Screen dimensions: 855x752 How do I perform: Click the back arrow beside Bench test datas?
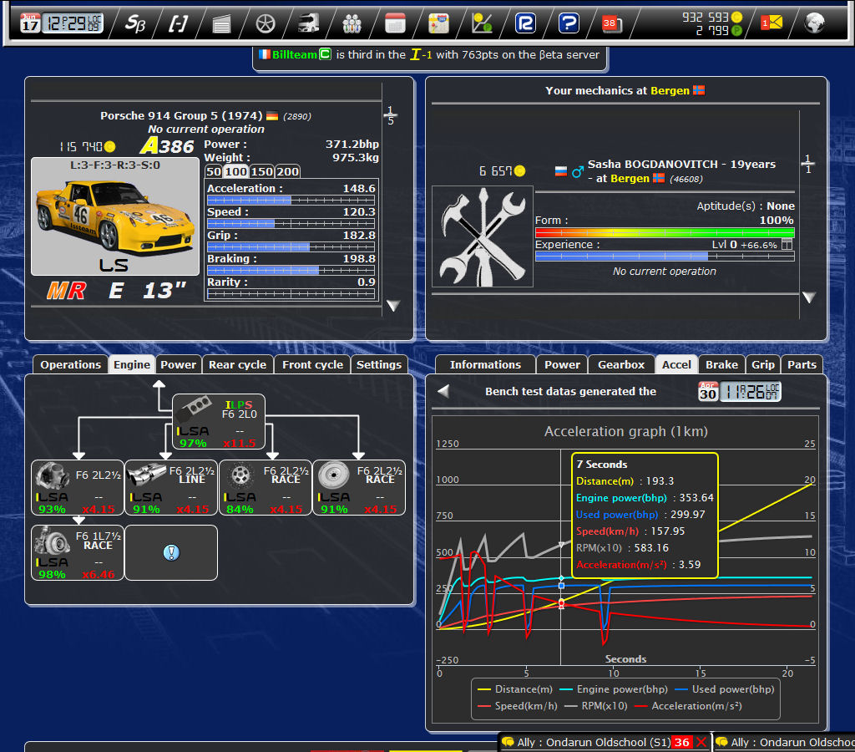[444, 391]
